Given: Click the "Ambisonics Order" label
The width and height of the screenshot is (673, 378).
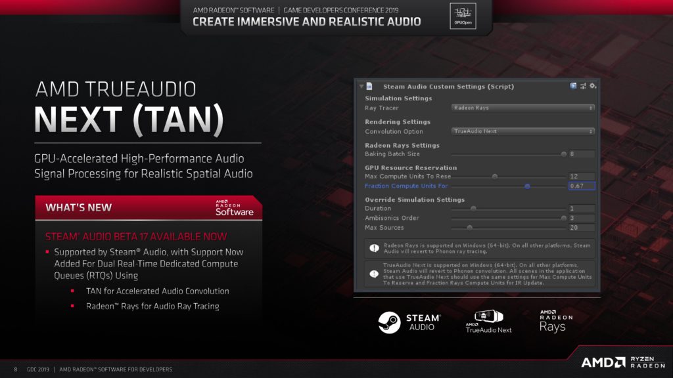Looking at the screenshot, I should tap(392, 218).
